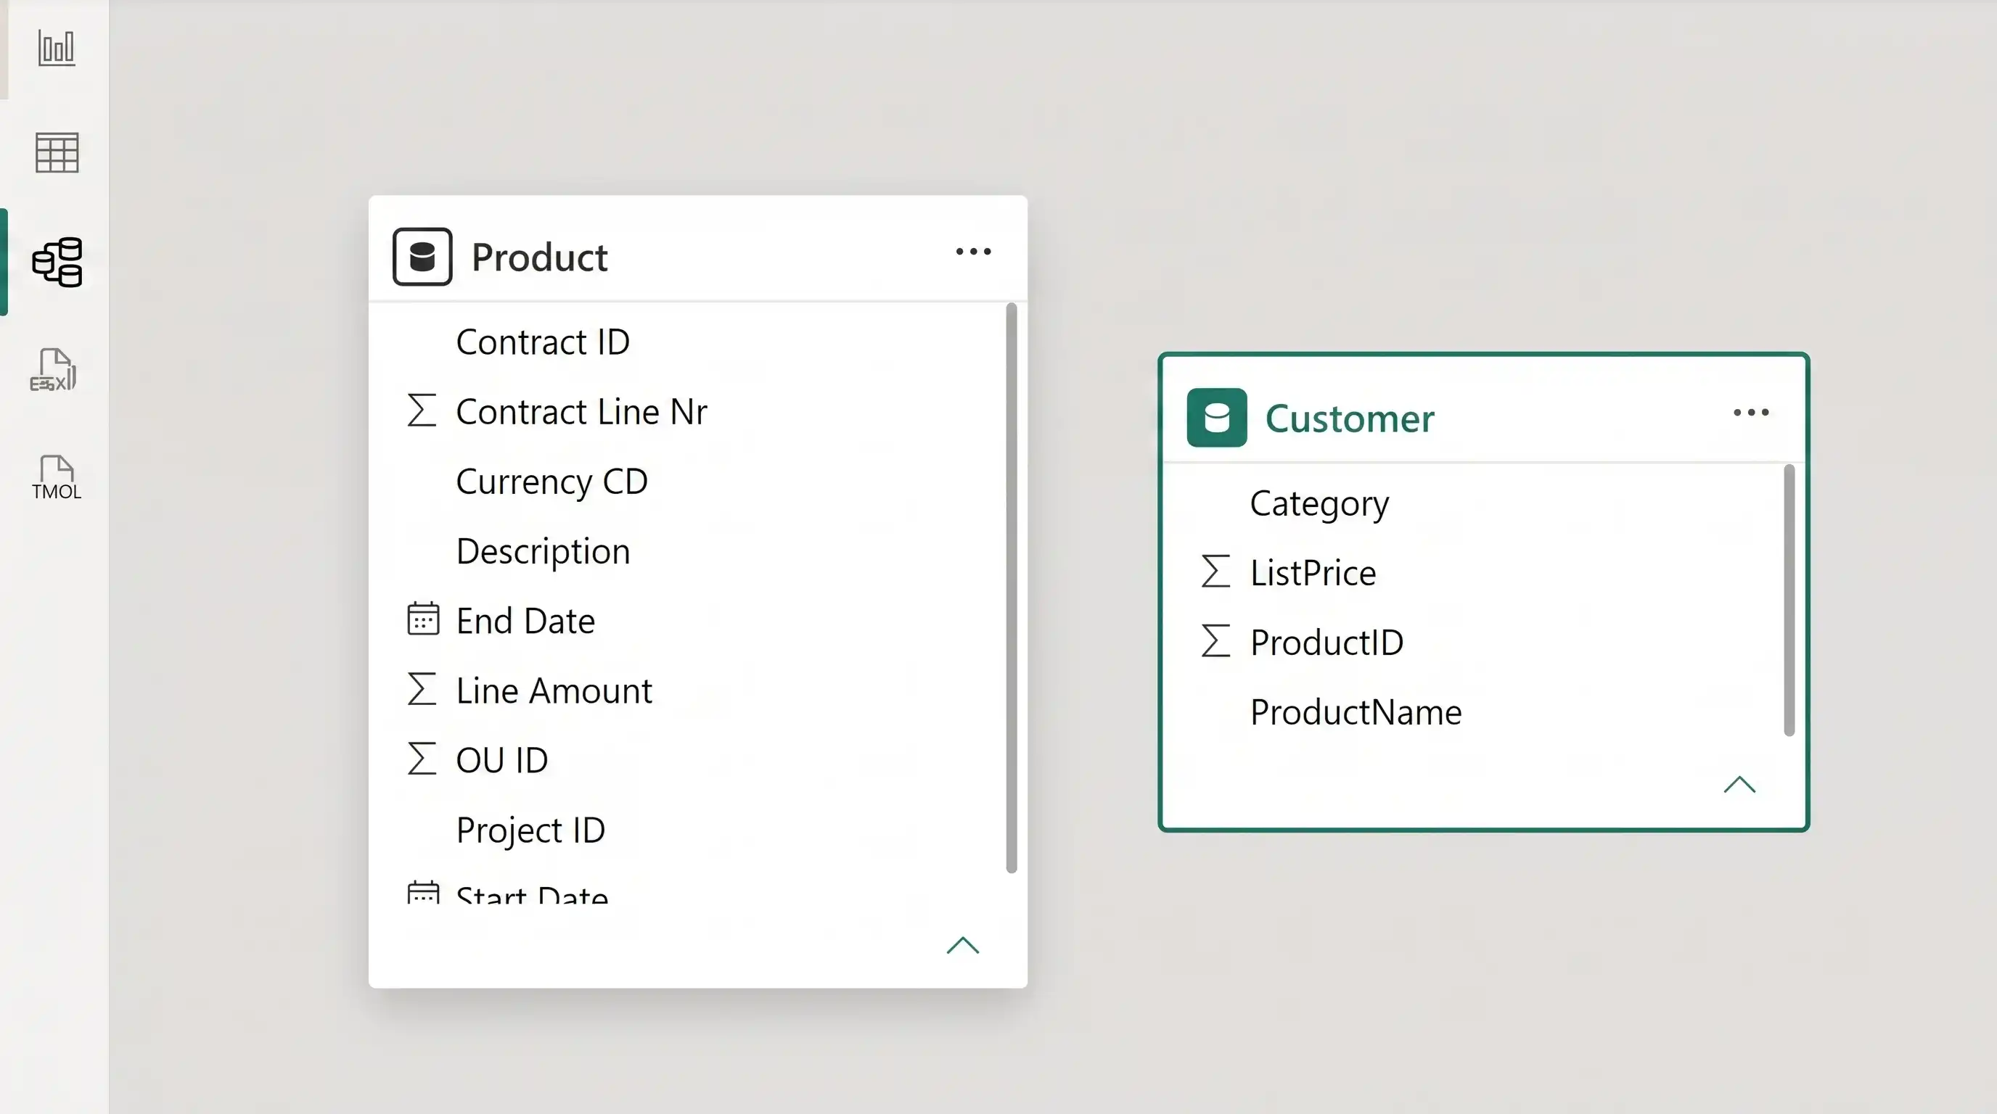Select the Contract ID field
This screenshot has width=1997, height=1114.
point(543,342)
